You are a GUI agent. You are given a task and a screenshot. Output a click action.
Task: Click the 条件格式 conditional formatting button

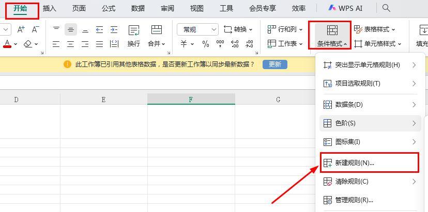332,36
